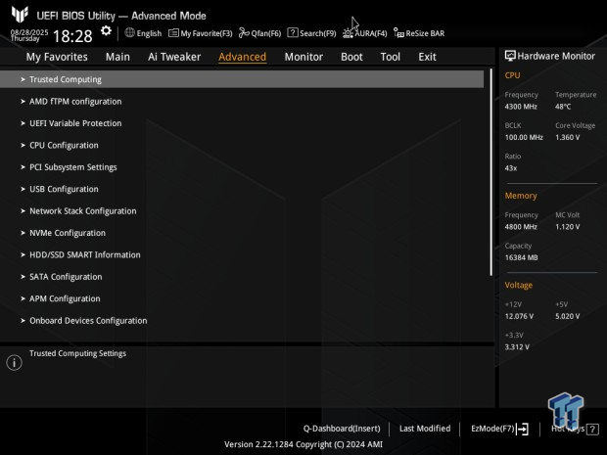Click the Version 2.22.1284 copyright text
Image resolution: width=607 pixels, height=455 pixels.
303,444
